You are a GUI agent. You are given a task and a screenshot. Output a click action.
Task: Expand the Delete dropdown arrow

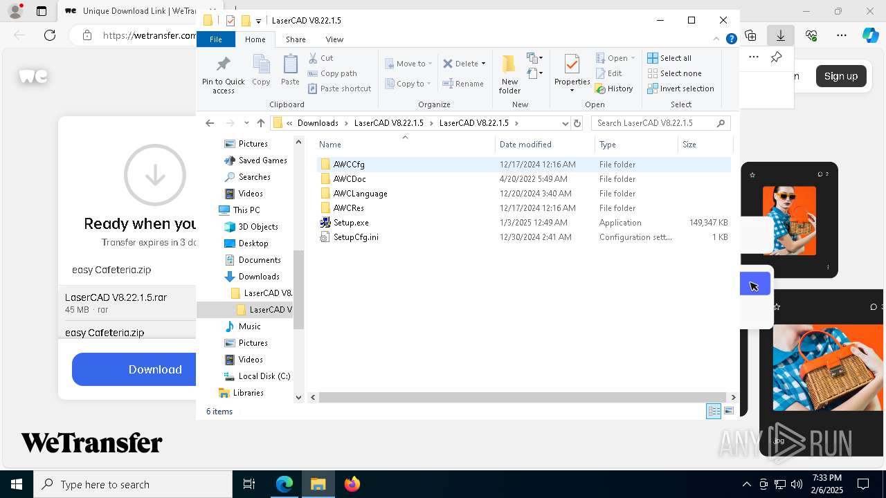click(483, 64)
